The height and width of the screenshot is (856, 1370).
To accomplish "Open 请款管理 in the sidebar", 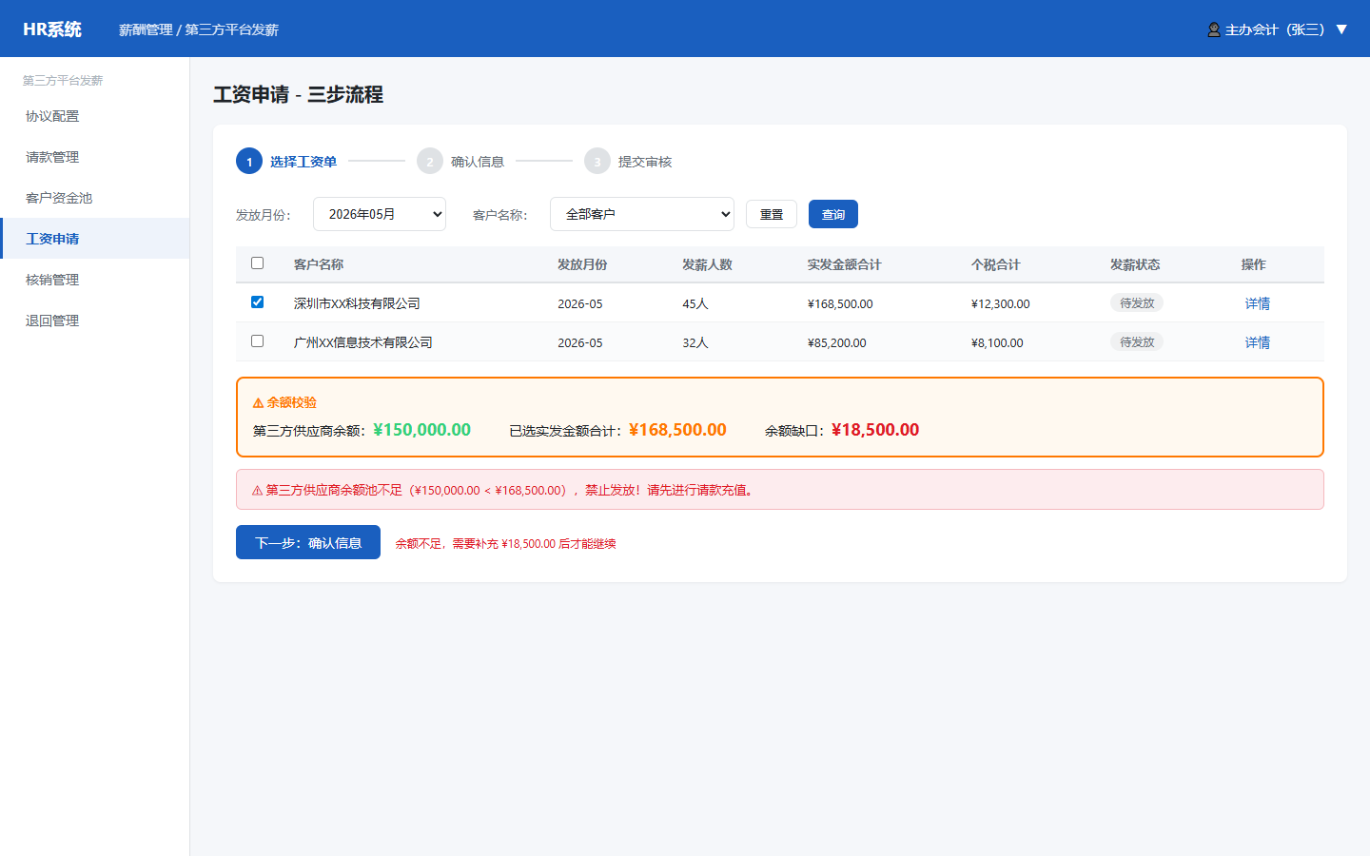I will pos(95,157).
